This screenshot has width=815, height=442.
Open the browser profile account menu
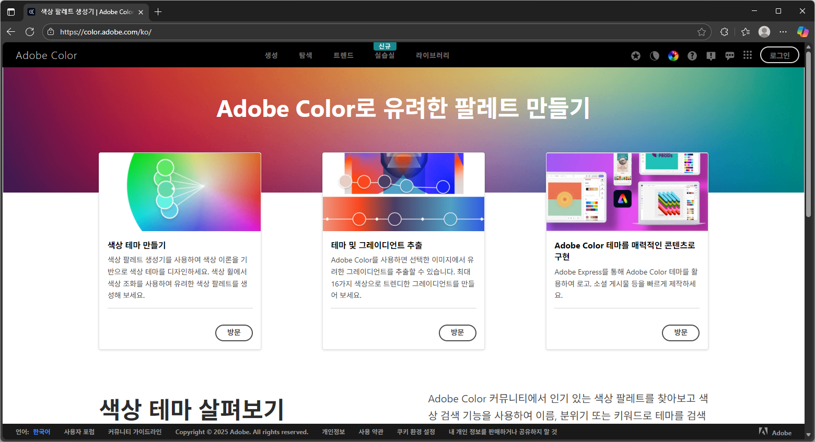click(x=764, y=31)
